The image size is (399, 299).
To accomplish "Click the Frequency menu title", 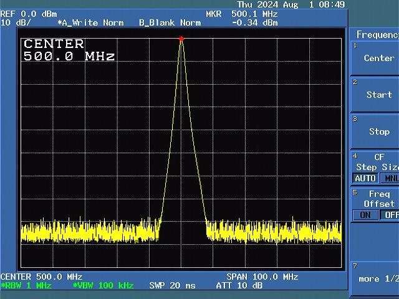I will pos(377,34).
